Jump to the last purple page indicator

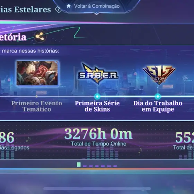click(x=115, y=166)
